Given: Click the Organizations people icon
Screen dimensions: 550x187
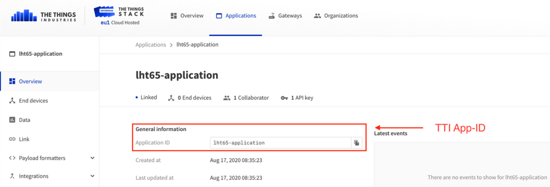Looking at the screenshot, I should click(x=317, y=16).
